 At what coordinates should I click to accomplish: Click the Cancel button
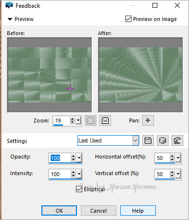click(98, 211)
